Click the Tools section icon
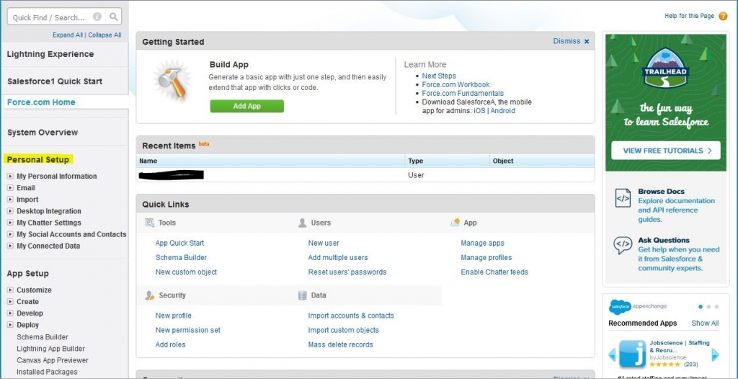Image resolution: width=738 pixels, height=379 pixels. point(150,223)
